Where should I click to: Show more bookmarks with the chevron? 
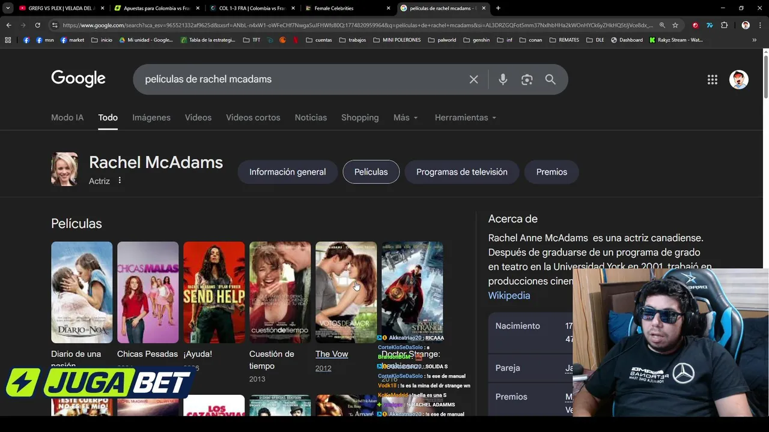coord(754,40)
